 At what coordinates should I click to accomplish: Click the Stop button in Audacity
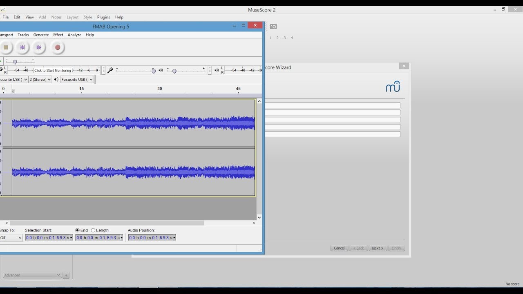[x=6, y=47]
